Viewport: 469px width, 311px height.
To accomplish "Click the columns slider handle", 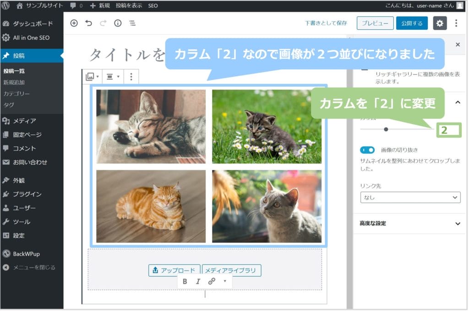I will point(386,129).
